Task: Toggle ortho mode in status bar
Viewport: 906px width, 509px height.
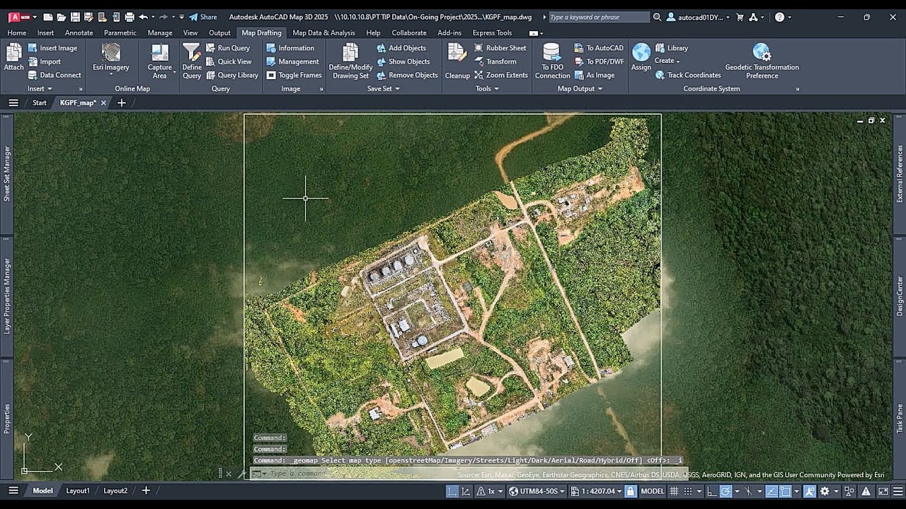Action: pyautogui.click(x=713, y=491)
